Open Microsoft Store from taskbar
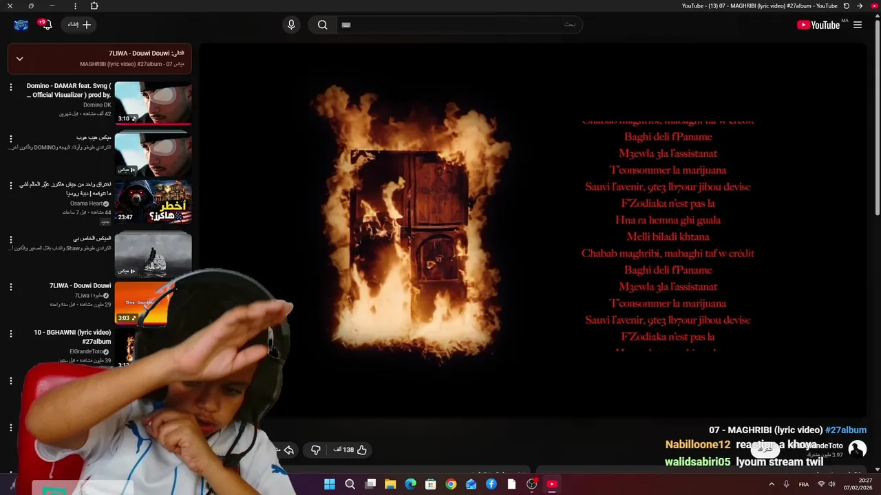This screenshot has width=881, height=495. [x=431, y=484]
